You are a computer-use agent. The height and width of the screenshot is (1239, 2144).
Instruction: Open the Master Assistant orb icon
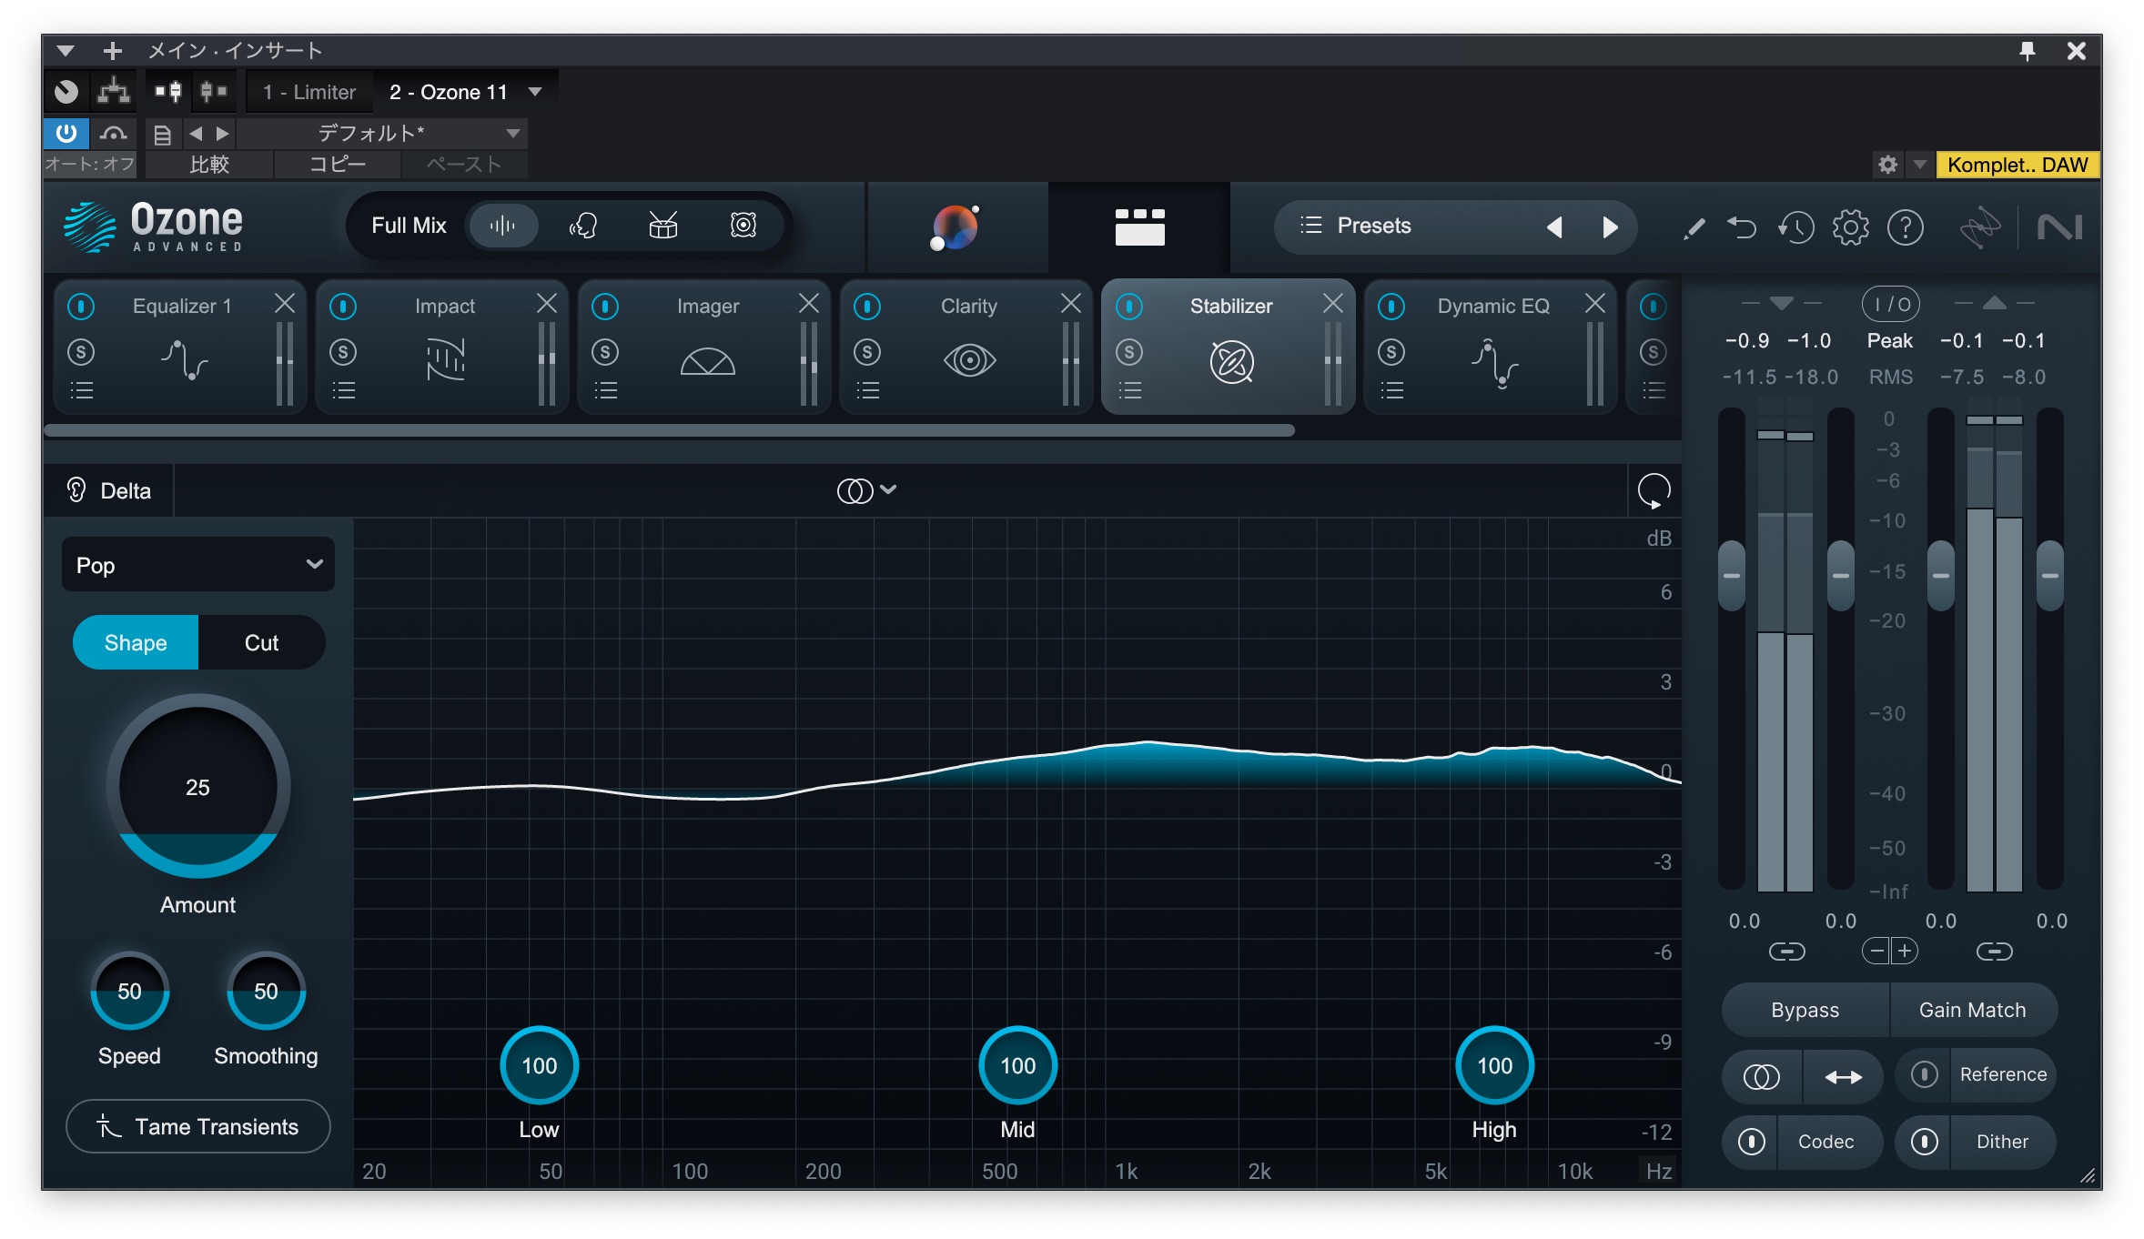tap(954, 227)
